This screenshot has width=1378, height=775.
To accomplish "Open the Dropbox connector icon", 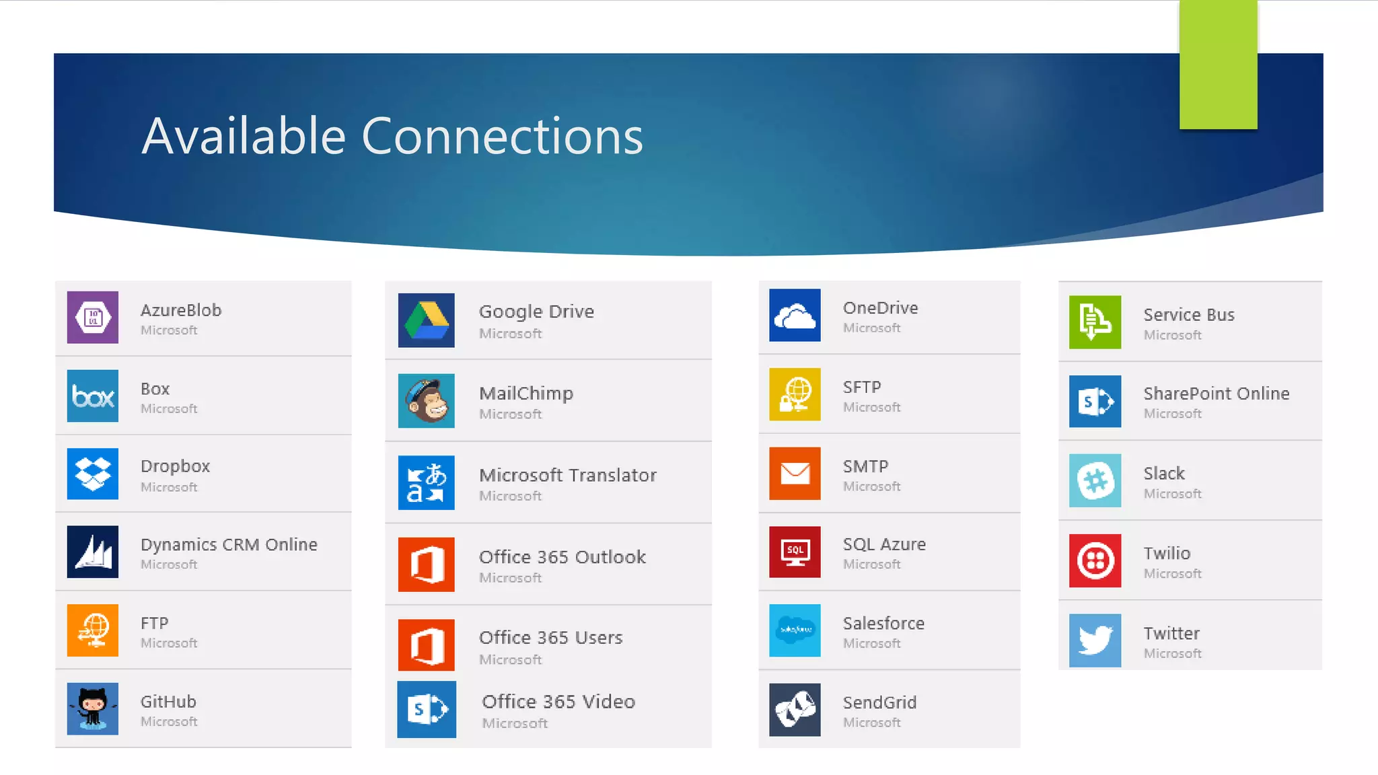I will [x=93, y=474].
